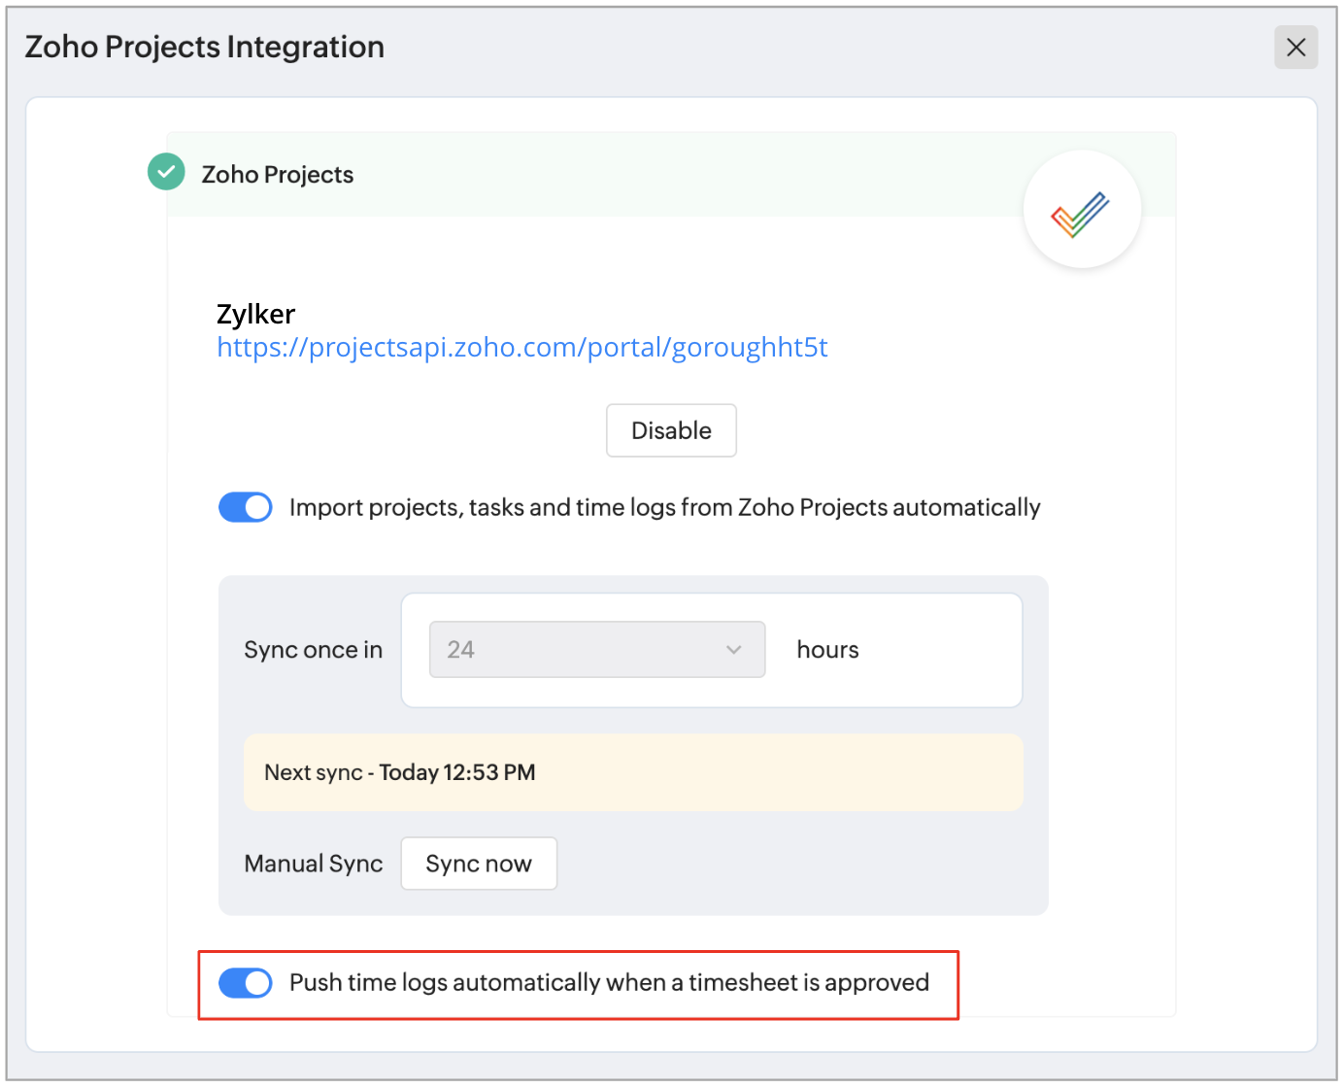Click the Zoho Projects Integration title

205,47
